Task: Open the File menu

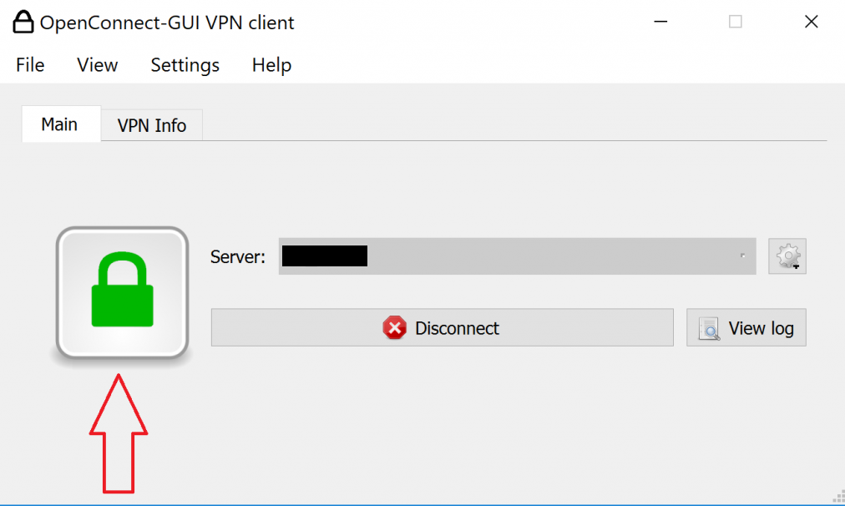Action: tap(30, 65)
